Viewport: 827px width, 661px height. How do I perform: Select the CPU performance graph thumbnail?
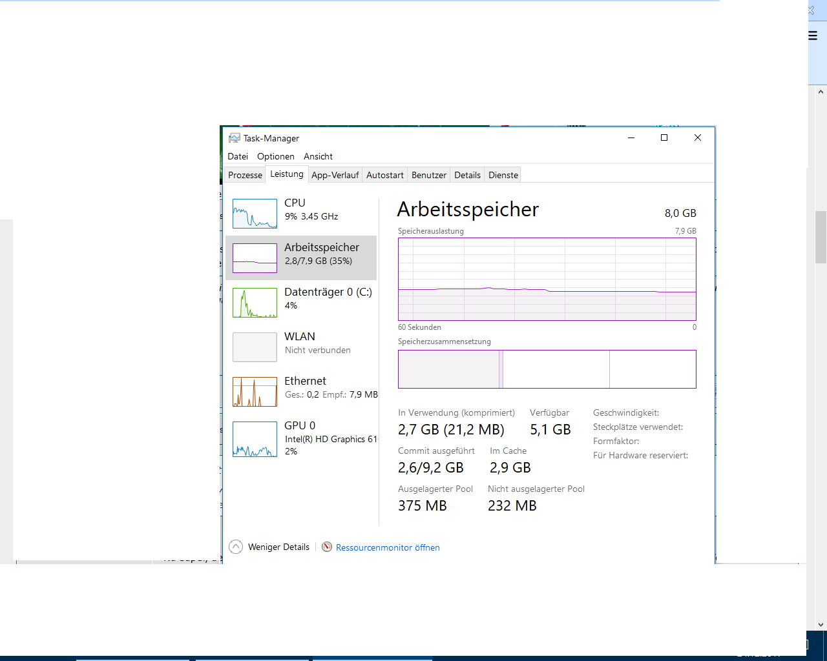255,214
